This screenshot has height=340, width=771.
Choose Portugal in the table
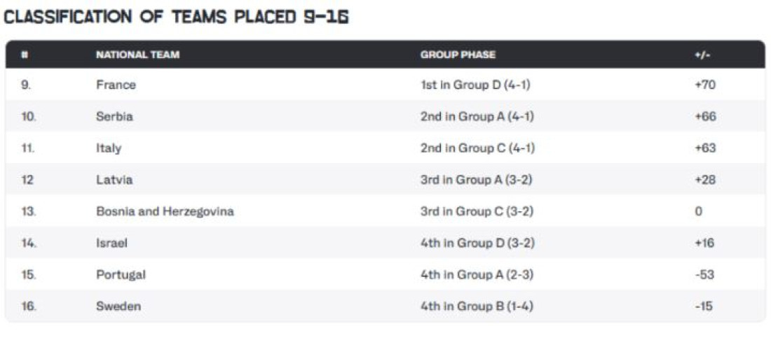pos(121,275)
